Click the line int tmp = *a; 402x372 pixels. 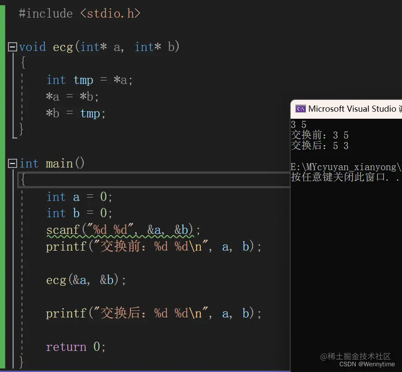pos(89,80)
